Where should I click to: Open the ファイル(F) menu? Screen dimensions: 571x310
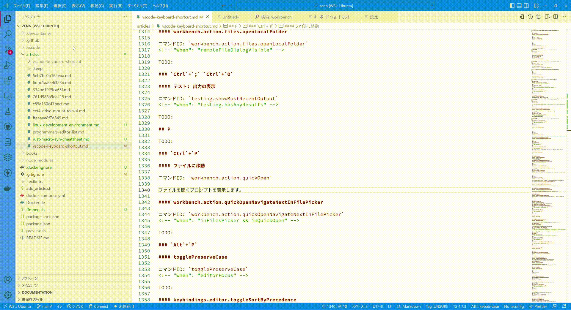tap(22, 6)
